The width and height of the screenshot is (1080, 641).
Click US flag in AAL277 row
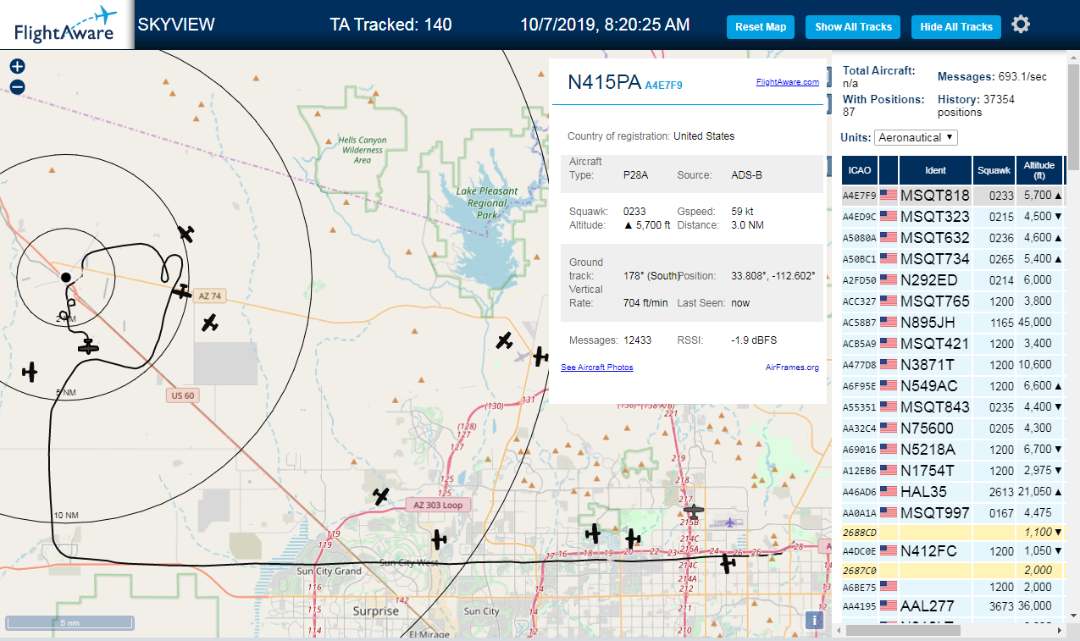click(x=889, y=605)
